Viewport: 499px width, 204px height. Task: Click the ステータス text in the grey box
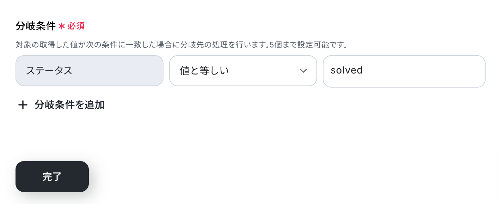coord(49,71)
